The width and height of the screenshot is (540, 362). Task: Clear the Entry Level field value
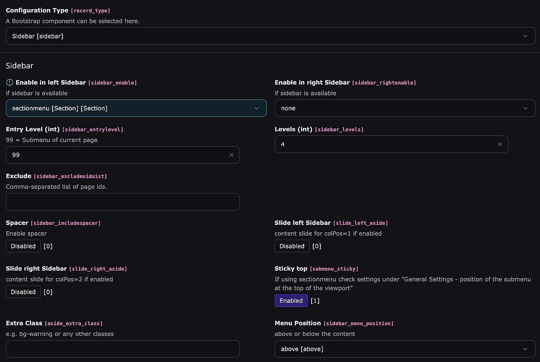(x=231, y=155)
